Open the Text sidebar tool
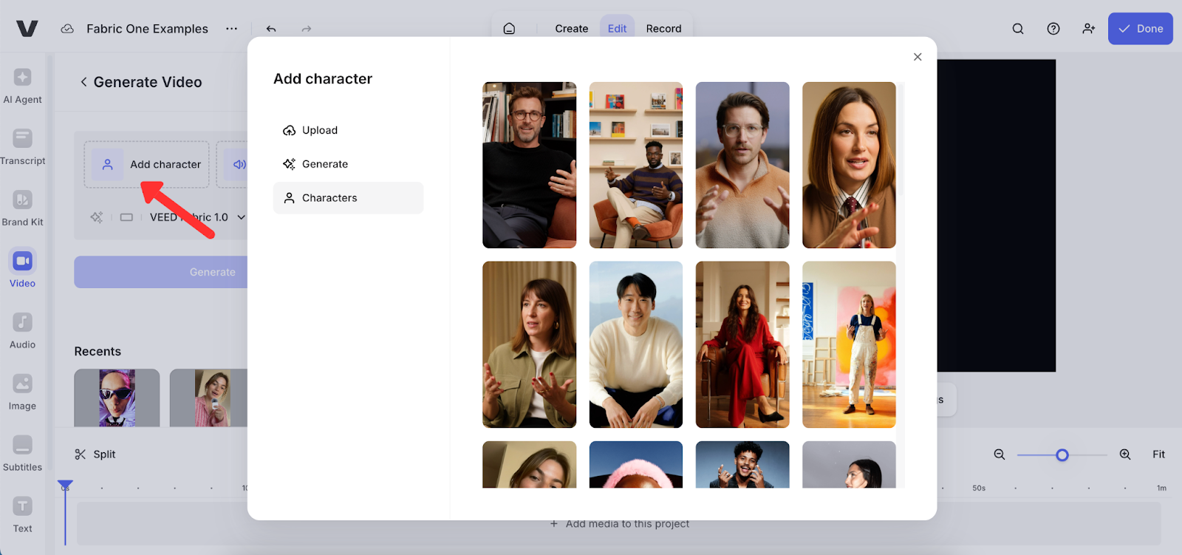This screenshot has height=555, width=1182. coord(22,515)
